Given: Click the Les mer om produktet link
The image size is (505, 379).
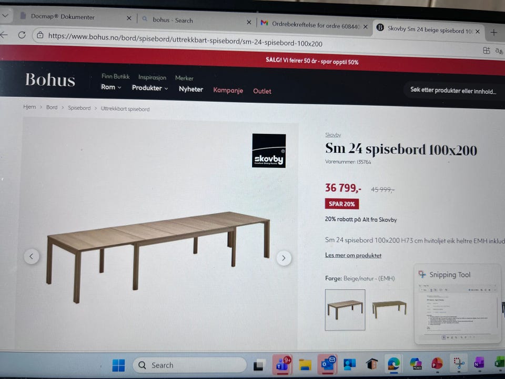Looking at the screenshot, I should [353, 255].
